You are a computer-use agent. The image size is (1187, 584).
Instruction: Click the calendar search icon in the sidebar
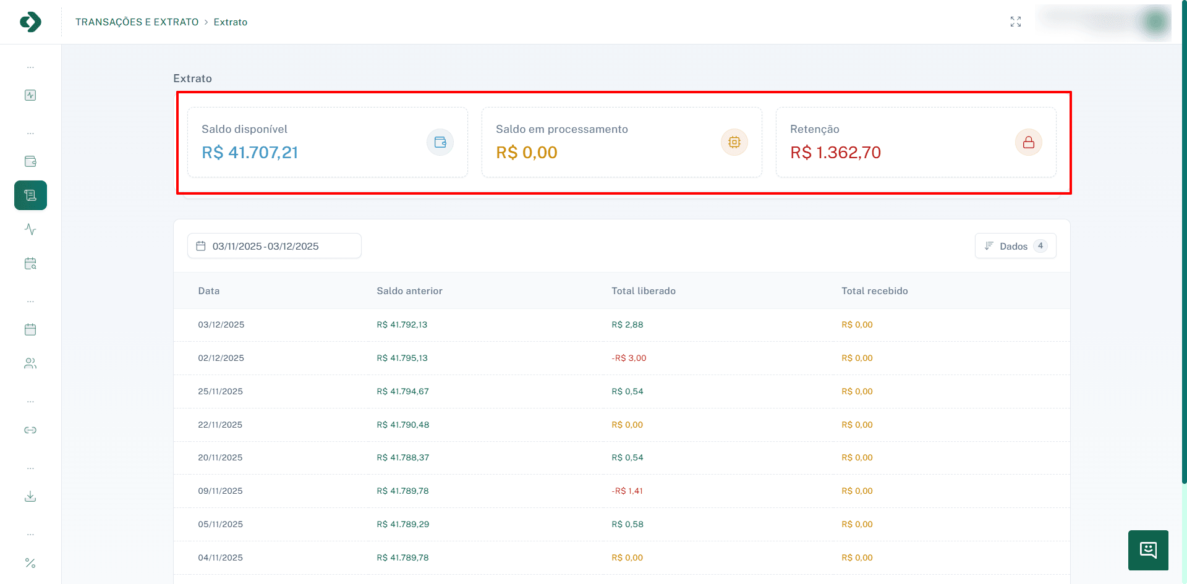pos(30,264)
